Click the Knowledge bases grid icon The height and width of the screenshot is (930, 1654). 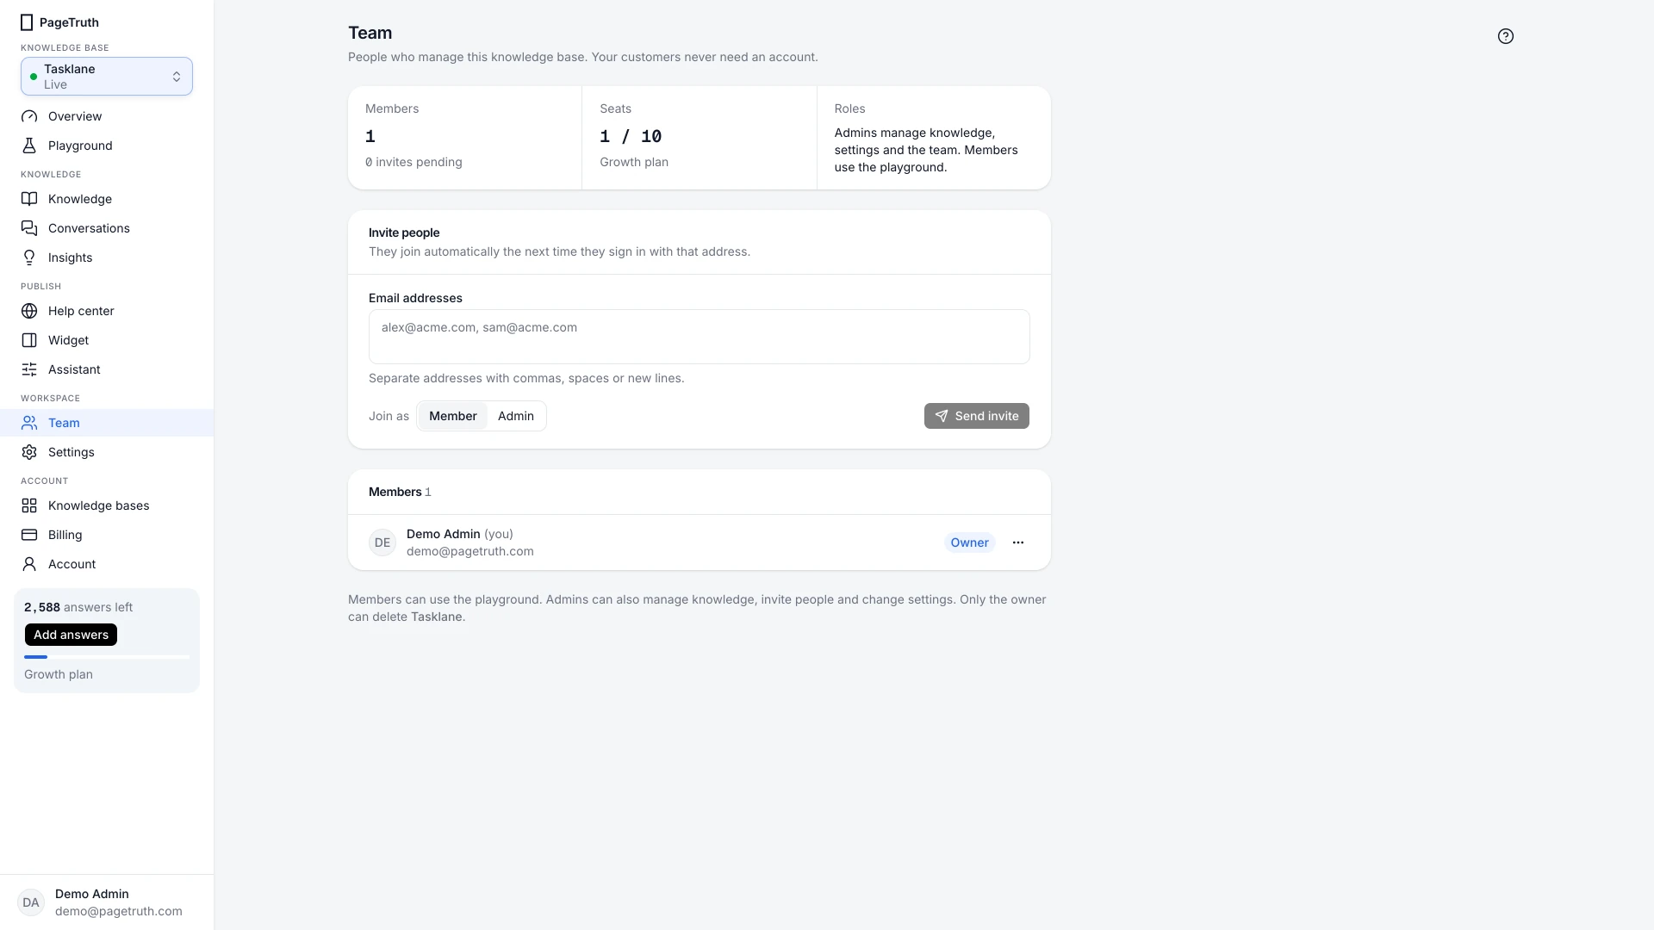(29, 505)
